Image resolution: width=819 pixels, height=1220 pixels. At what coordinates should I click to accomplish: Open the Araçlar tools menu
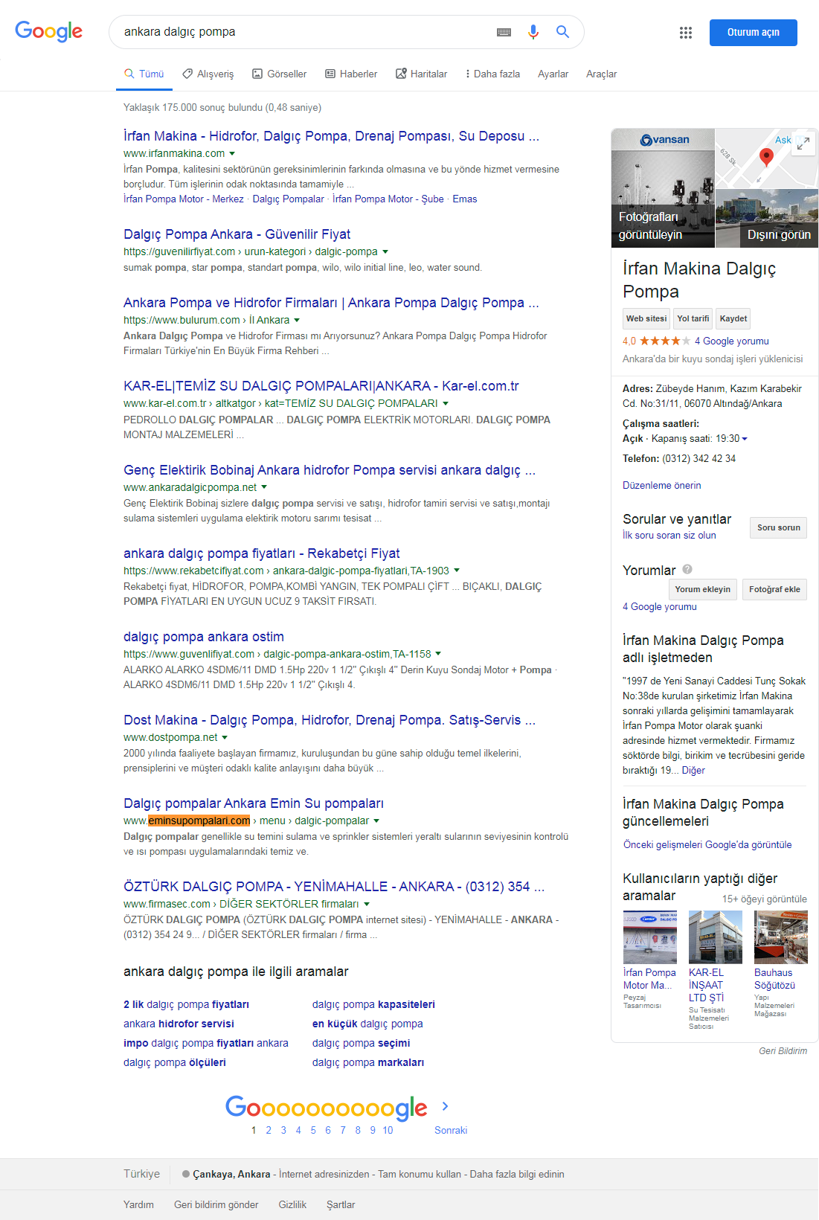pyautogui.click(x=601, y=74)
